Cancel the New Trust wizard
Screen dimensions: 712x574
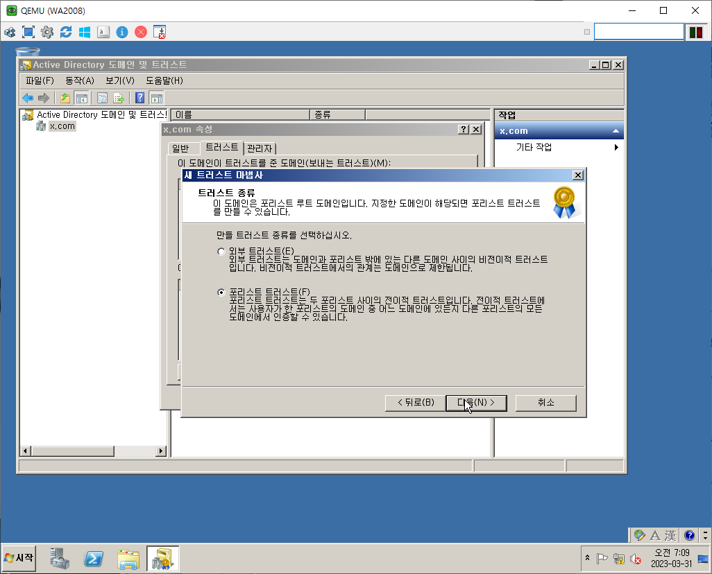coord(546,403)
